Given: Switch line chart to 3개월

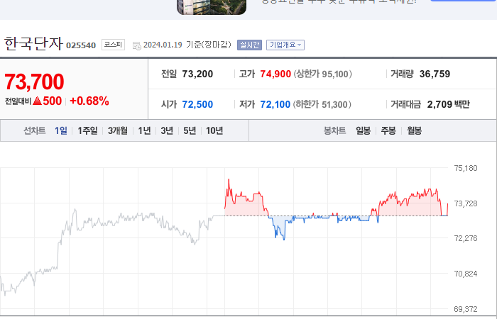Looking at the screenshot, I should 118,130.
